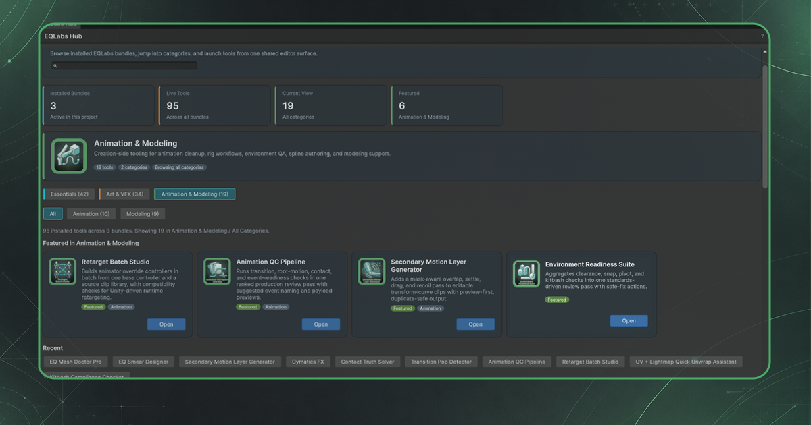Open recent Retarget Batch Studio chip
This screenshot has width=811, height=425.
coord(590,362)
